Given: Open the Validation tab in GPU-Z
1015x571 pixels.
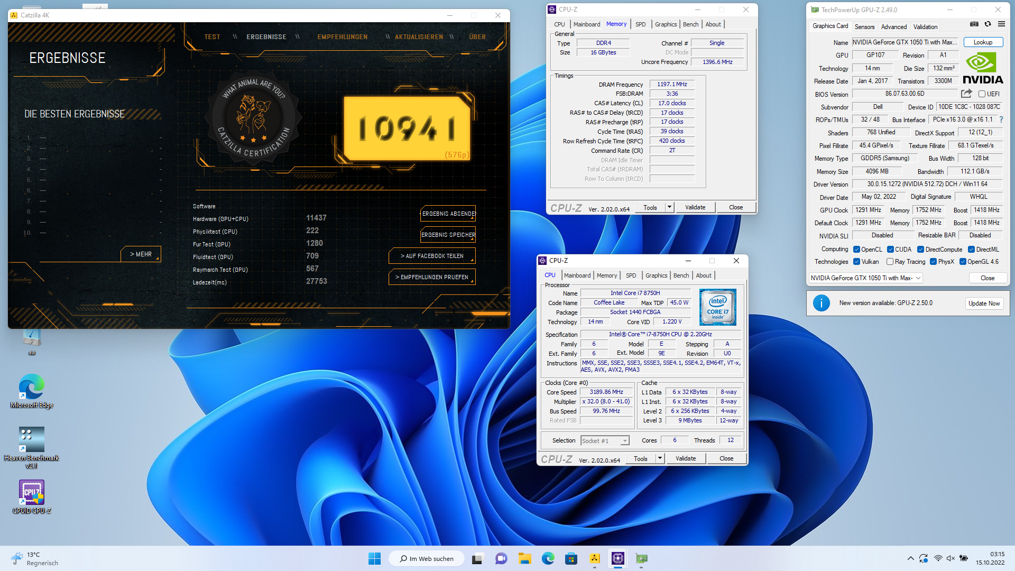Looking at the screenshot, I should [925, 26].
